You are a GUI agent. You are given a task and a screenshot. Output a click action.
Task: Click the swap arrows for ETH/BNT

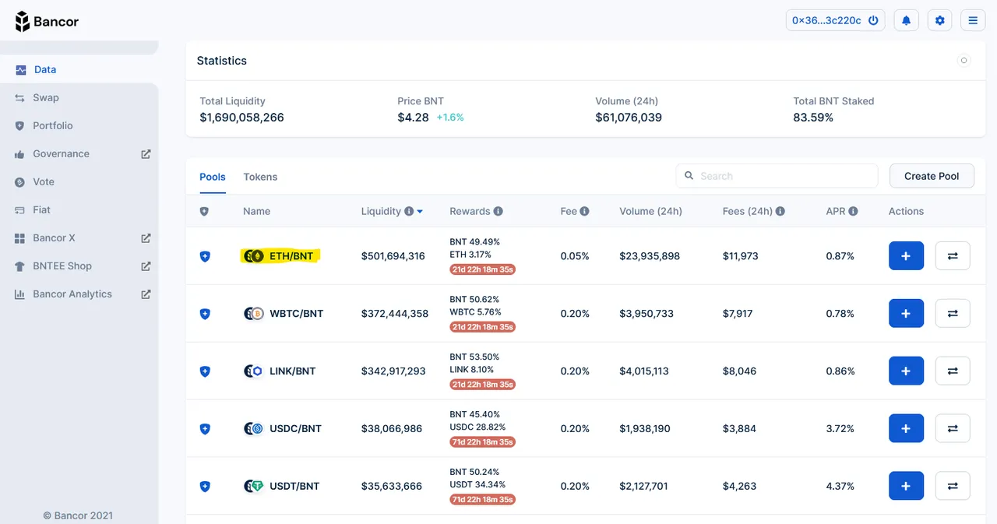pyautogui.click(x=953, y=255)
